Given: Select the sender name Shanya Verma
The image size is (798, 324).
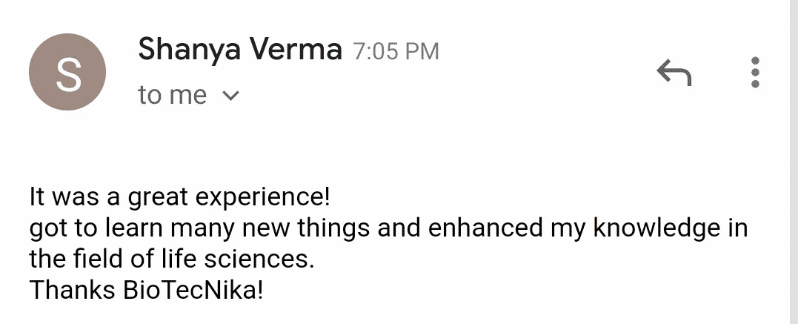Looking at the screenshot, I should (240, 50).
